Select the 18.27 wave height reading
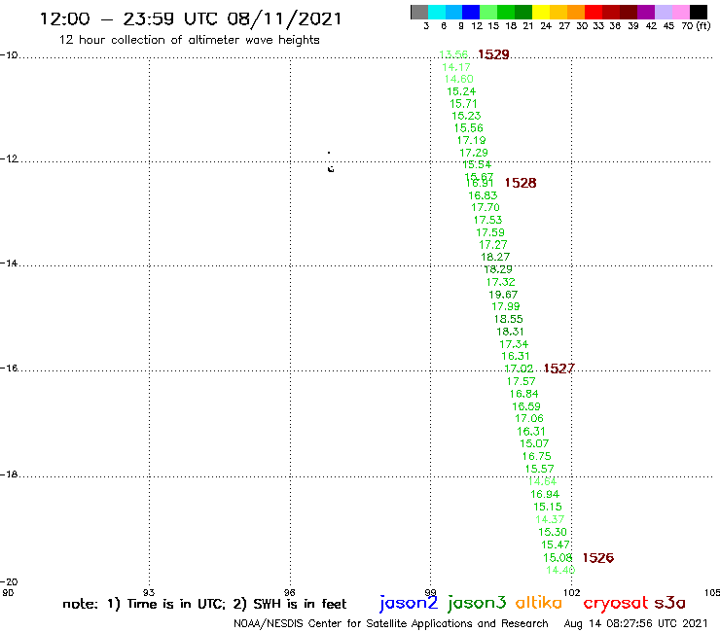The height and width of the screenshot is (632, 720). point(495,257)
